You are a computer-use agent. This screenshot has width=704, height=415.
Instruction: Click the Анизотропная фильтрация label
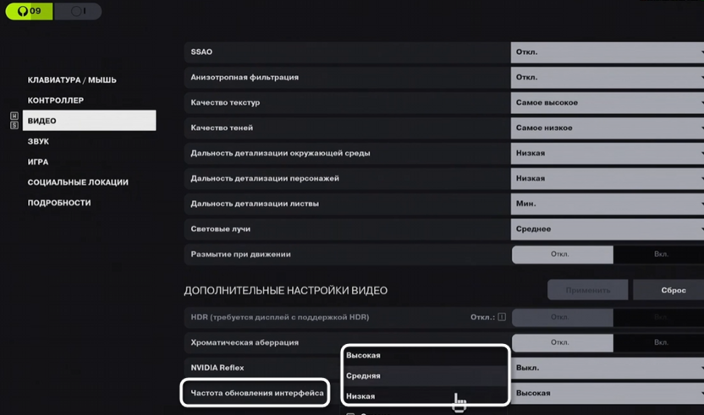coord(245,78)
